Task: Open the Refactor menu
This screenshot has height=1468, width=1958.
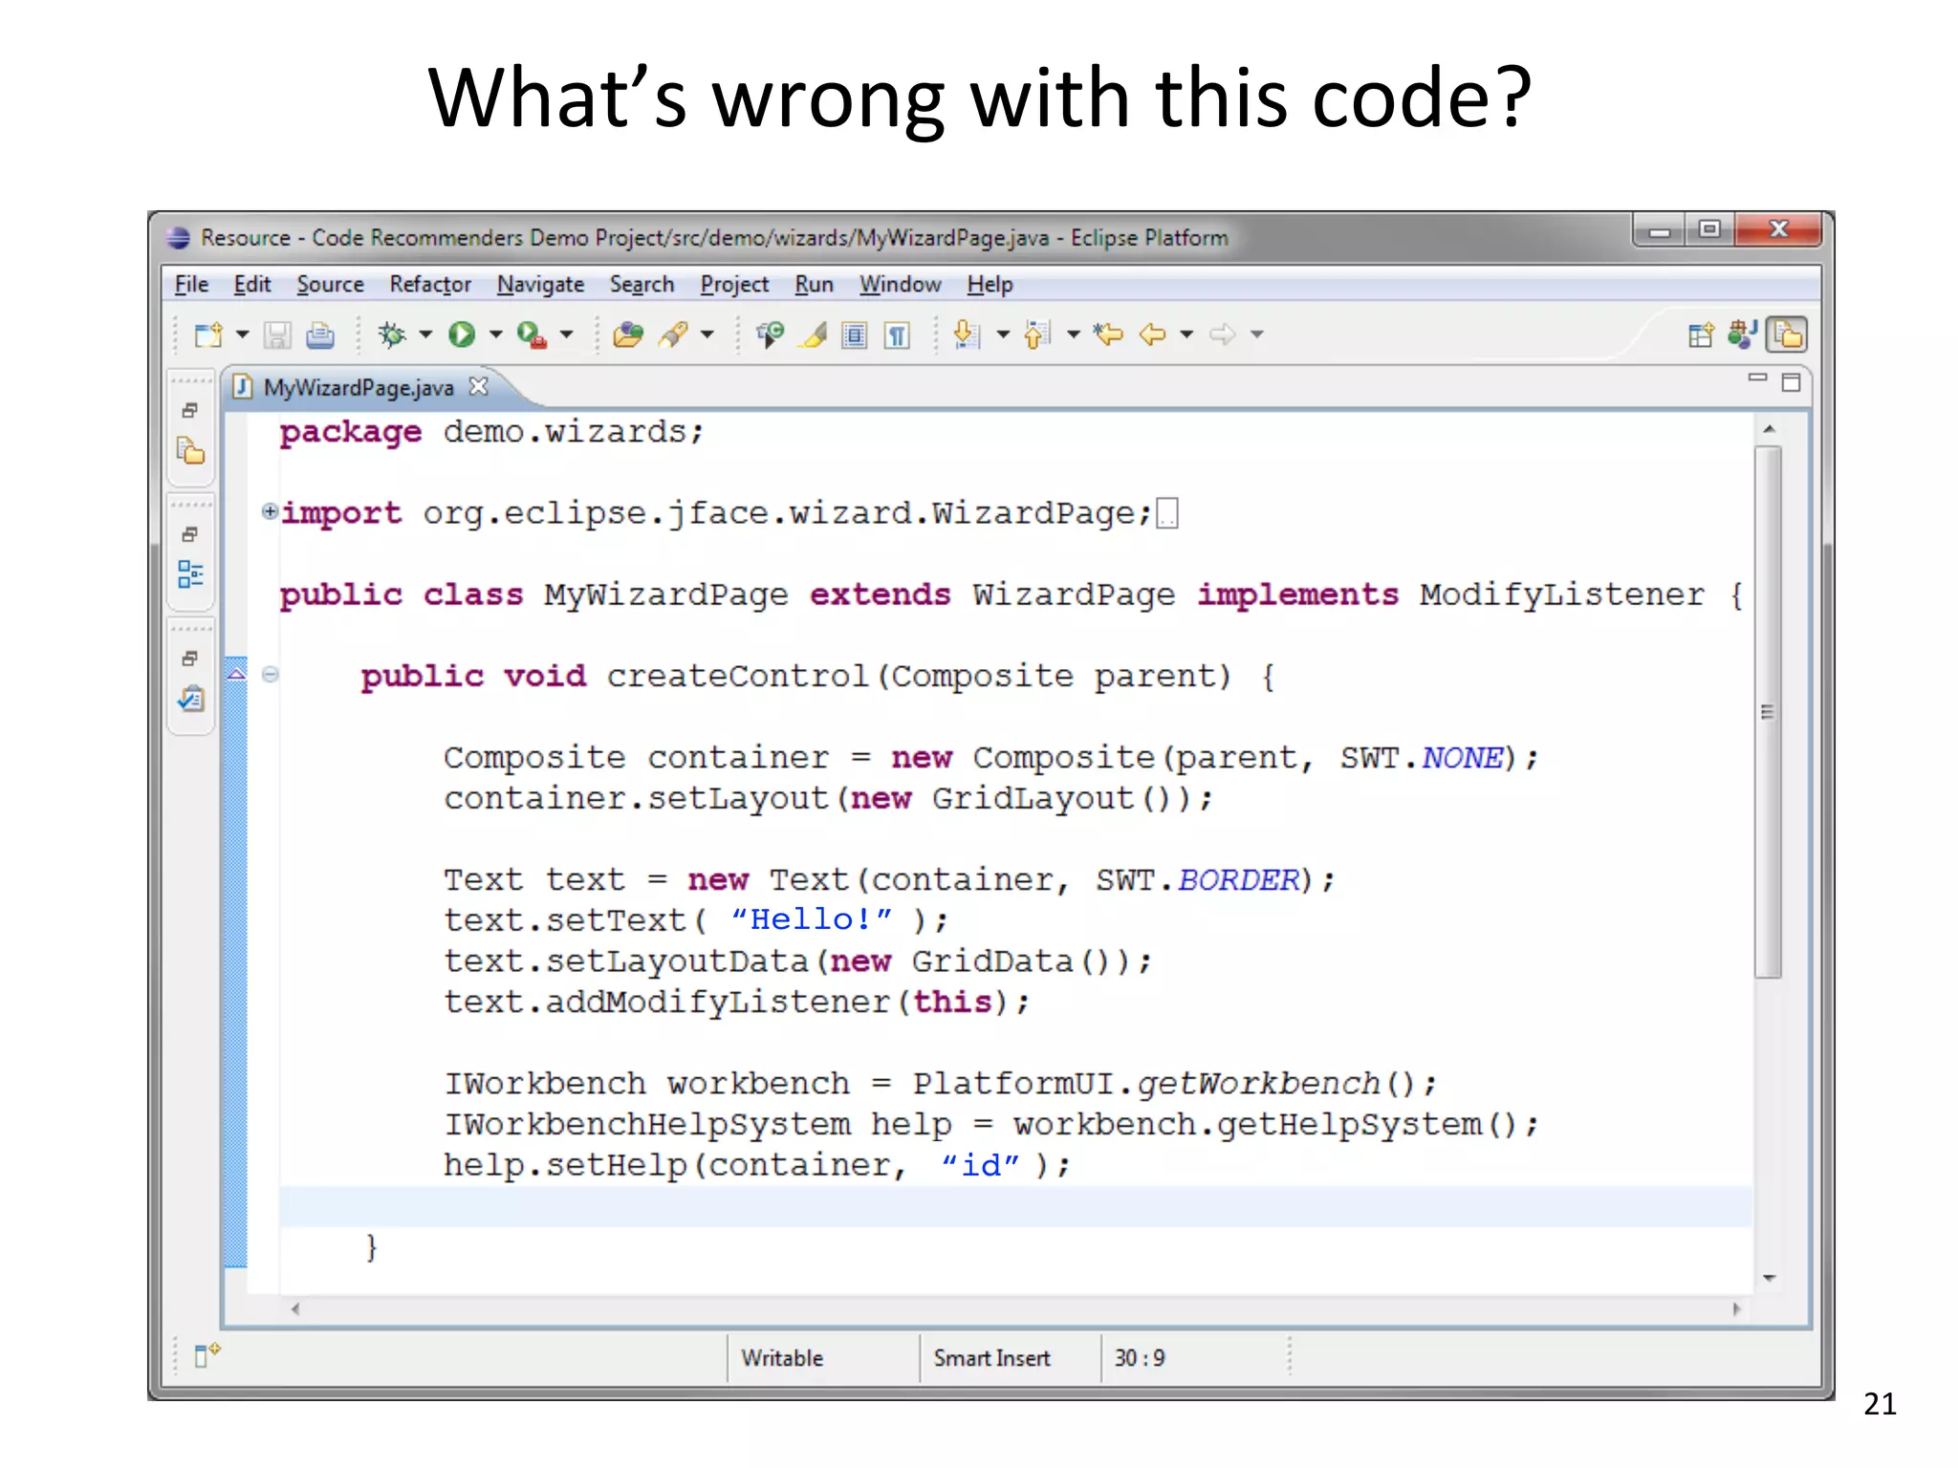Action: (x=430, y=285)
